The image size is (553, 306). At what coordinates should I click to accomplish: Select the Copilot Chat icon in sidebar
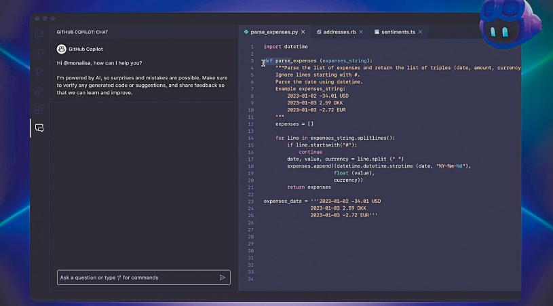click(x=39, y=128)
